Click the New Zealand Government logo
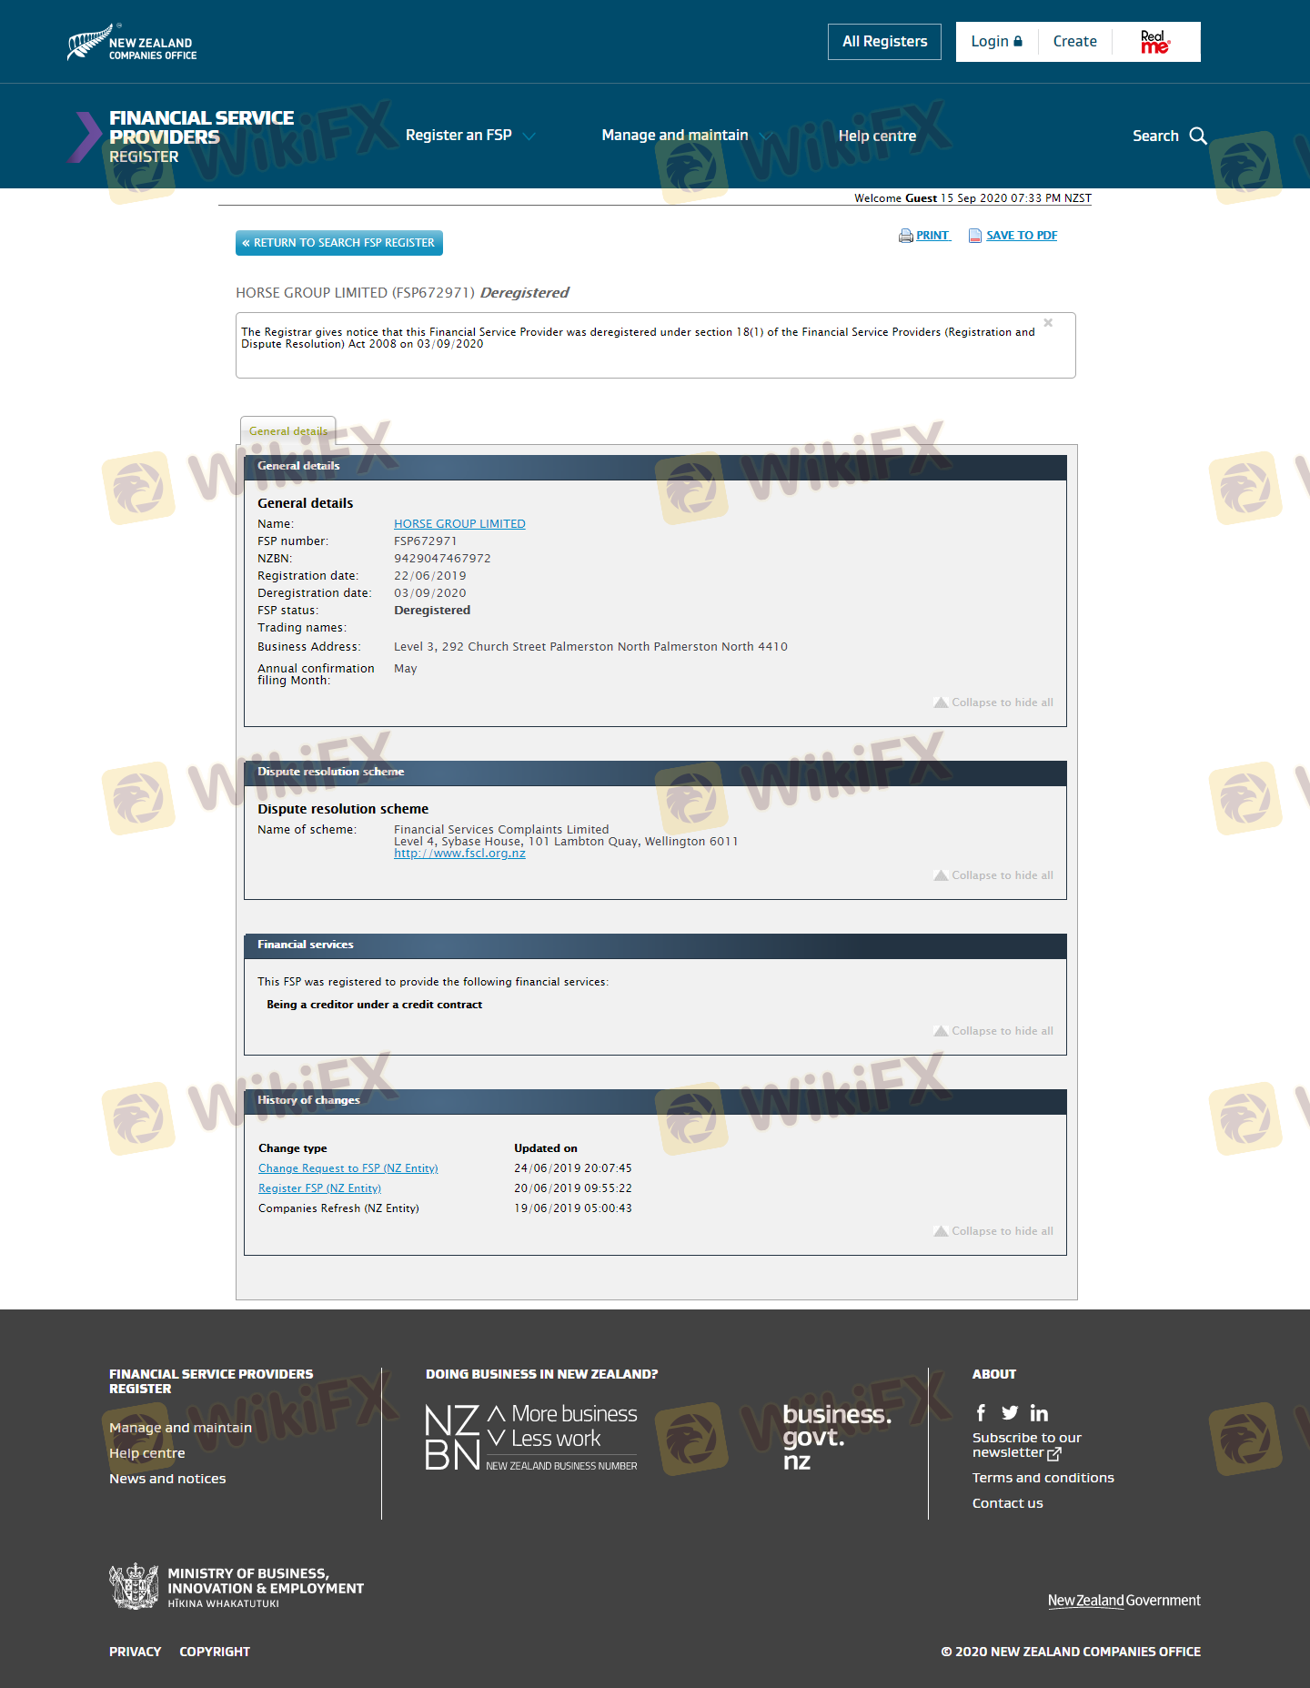Image resolution: width=1310 pixels, height=1688 pixels. point(1124,1601)
